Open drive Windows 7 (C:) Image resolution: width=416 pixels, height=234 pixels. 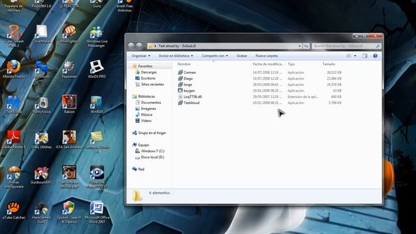153,151
